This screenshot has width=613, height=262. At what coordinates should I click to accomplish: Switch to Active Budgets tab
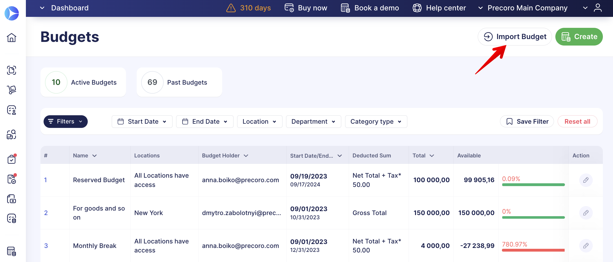point(83,82)
